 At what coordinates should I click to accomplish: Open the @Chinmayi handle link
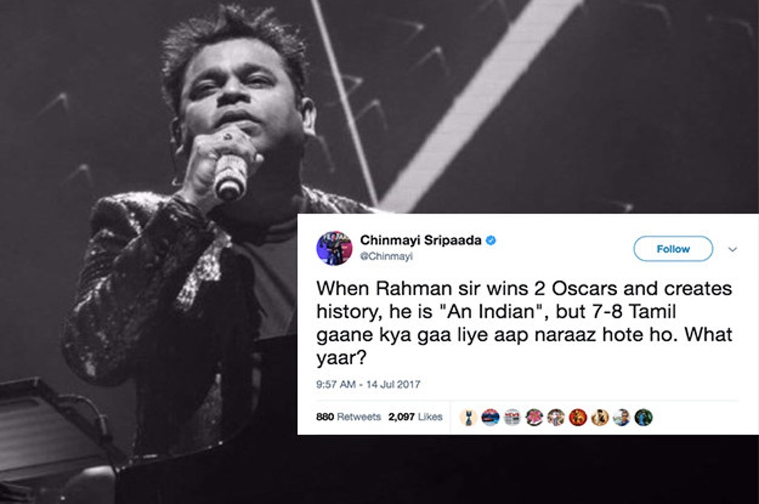tap(386, 257)
